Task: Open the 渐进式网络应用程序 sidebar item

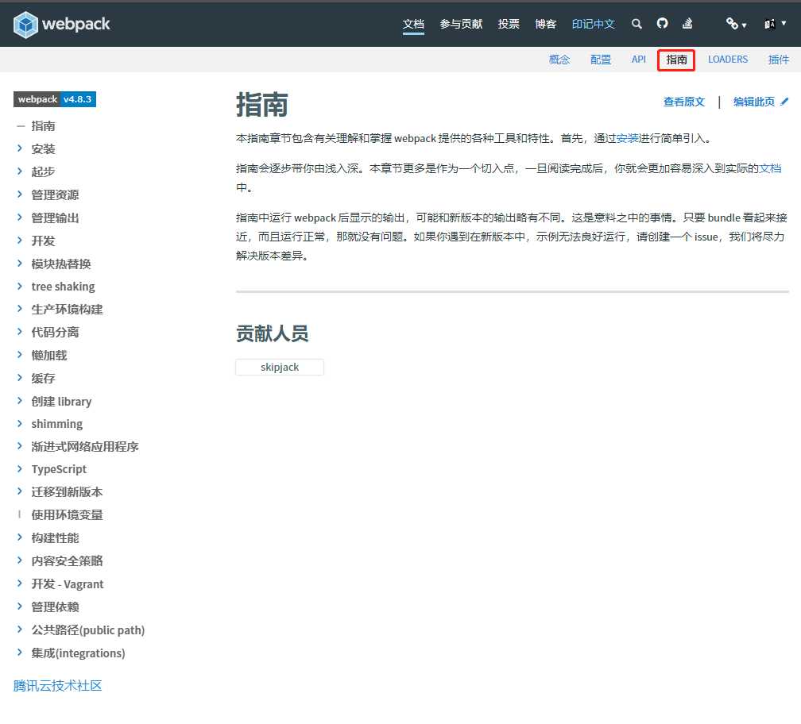Action: [85, 446]
